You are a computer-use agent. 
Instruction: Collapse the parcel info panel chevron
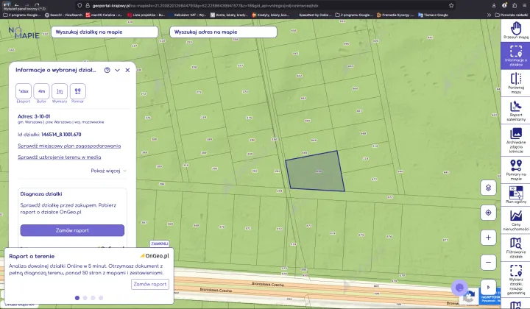(x=117, y=70)
